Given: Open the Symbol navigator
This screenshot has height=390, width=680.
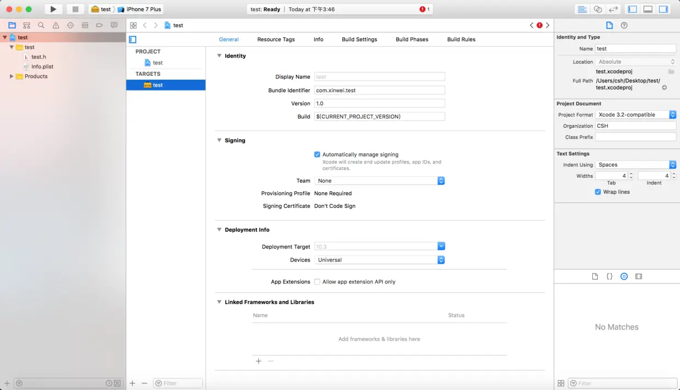Looking at the screenshot, I should point(26,25).
